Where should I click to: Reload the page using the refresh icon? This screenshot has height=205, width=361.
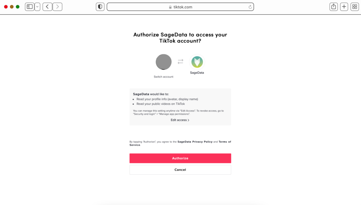click(x=250, y=7)
